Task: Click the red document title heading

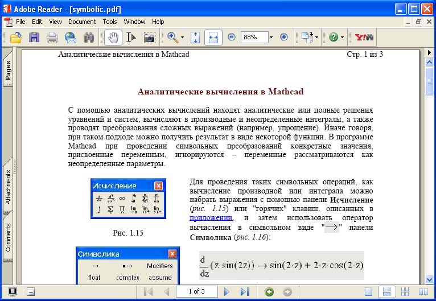Action: click(220, 92)
